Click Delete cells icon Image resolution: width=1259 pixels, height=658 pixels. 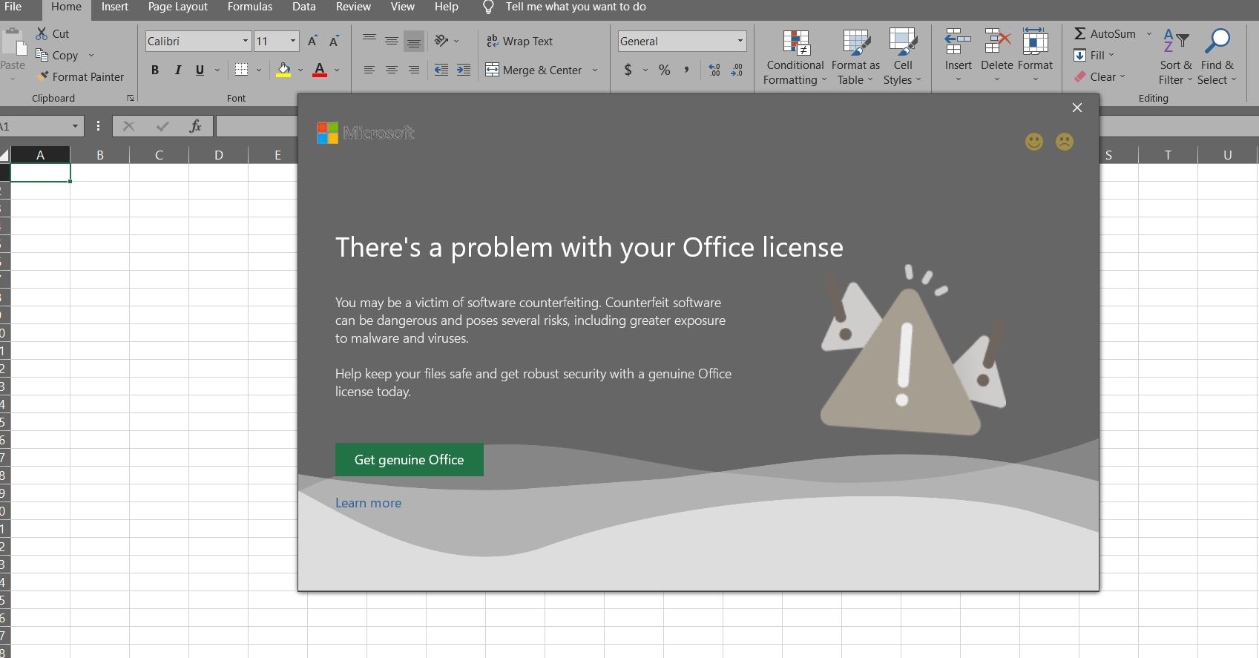point(997,42)
